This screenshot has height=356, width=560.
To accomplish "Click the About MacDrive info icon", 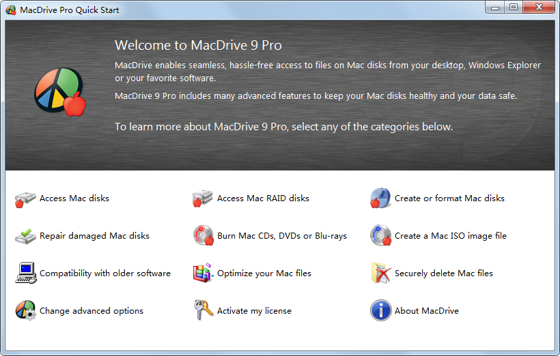I will coord(380,310).
